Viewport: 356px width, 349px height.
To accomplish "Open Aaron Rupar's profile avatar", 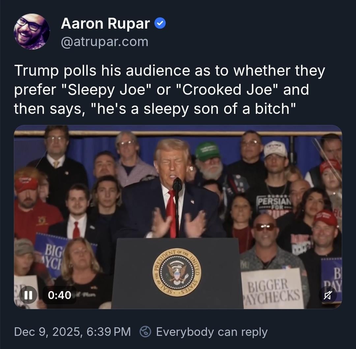I will tap(32, 32).
